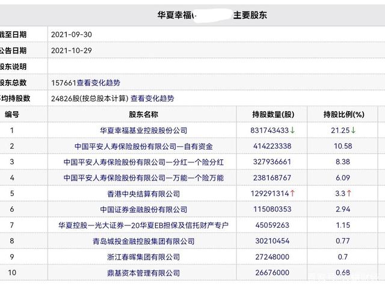The height and width of the screenshot is (288, 385).
Task: Click red up arrow next to 3.3
Action: 349,194
